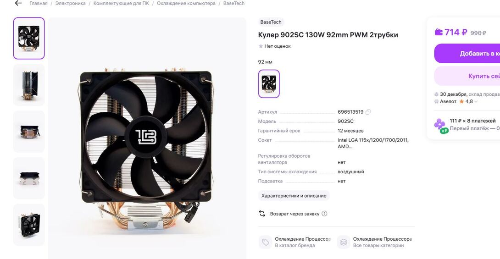The image size is (500, 259).
Task: Open Характеристики и описание section
Action: click(x=294, y=196)
